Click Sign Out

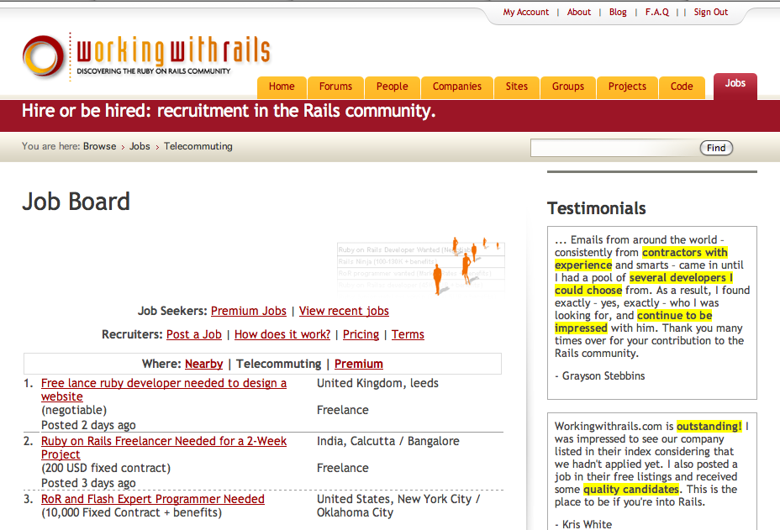tap(711, 12)
